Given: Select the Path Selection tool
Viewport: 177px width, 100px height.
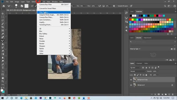Looking at the screenshot, I should (x=2, y=71).
